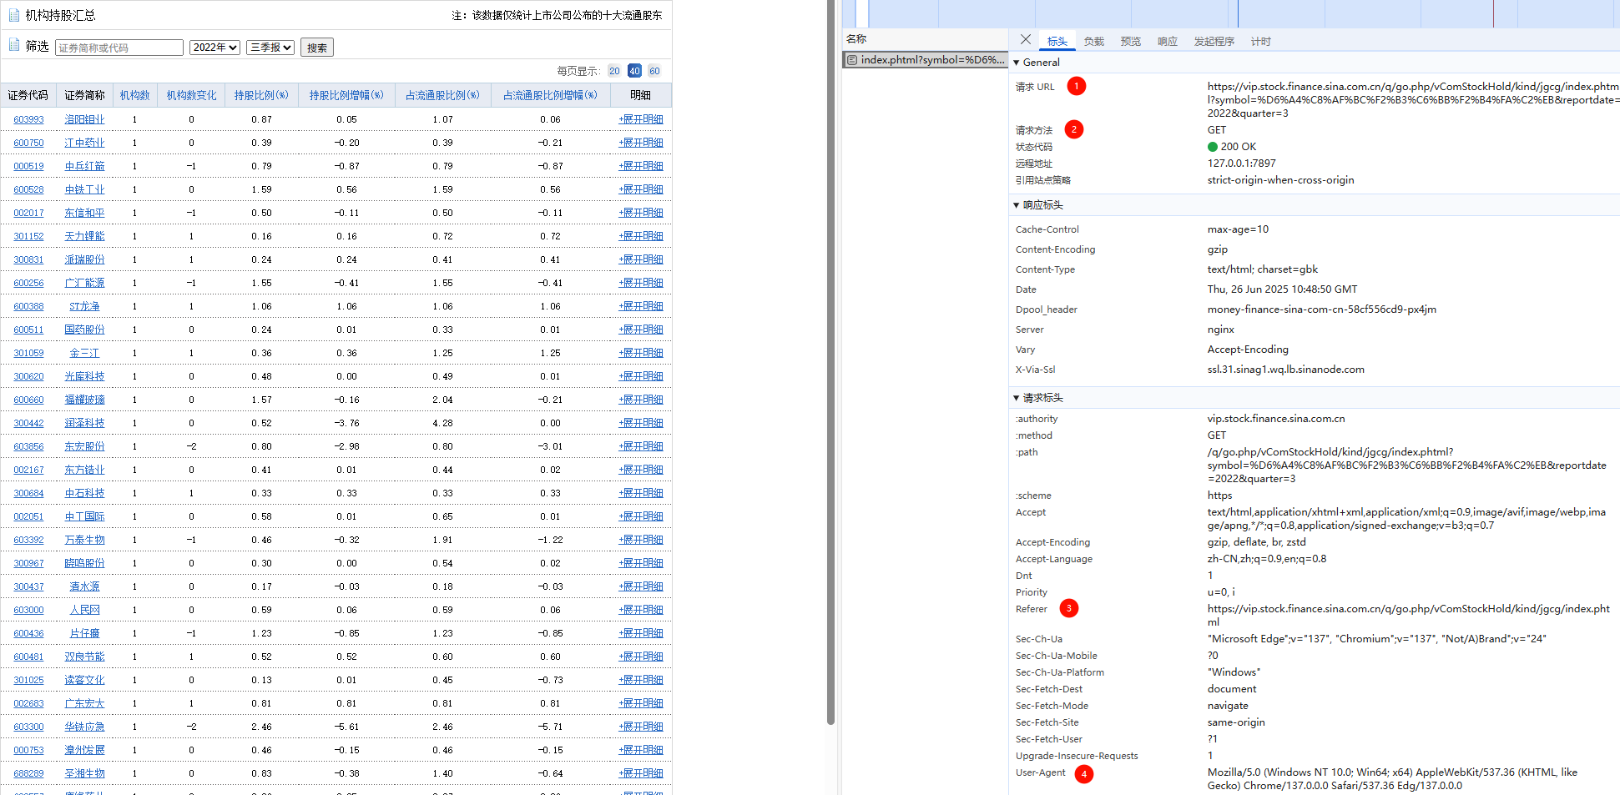The height and width of the screenshot is (795, 1620).
Task: Expand details for 603993 row
Action: click(641, 119)
